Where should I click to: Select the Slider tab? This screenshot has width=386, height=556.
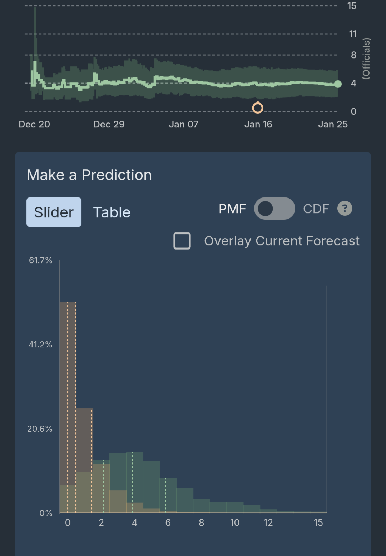click(x=54, y=212)
